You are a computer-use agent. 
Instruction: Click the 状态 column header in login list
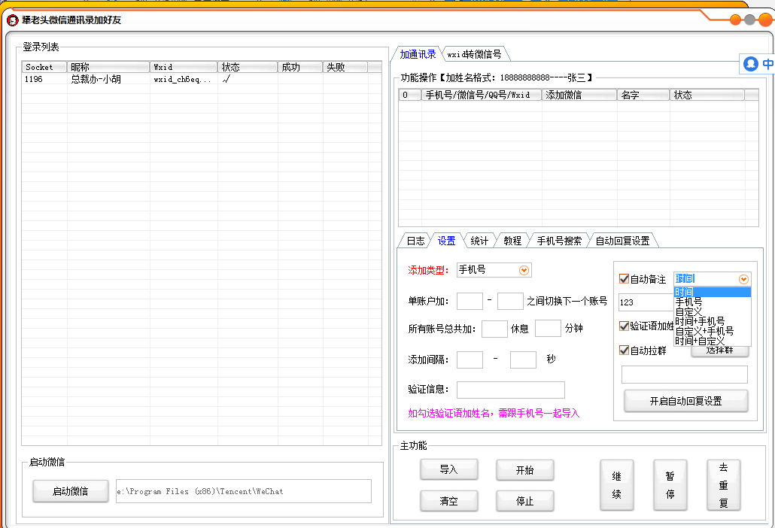(x=248, y=67)
